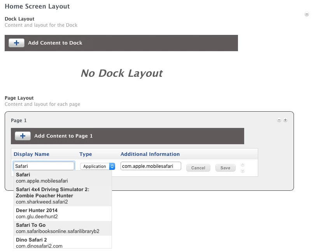313x252 pixels.
Task: Save the Safari row entry
Action: click(x=226, y=168)
